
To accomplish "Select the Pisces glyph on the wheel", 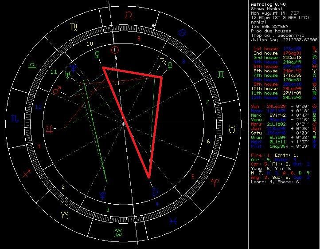I will pyautogui.click(x=173, y=221).
